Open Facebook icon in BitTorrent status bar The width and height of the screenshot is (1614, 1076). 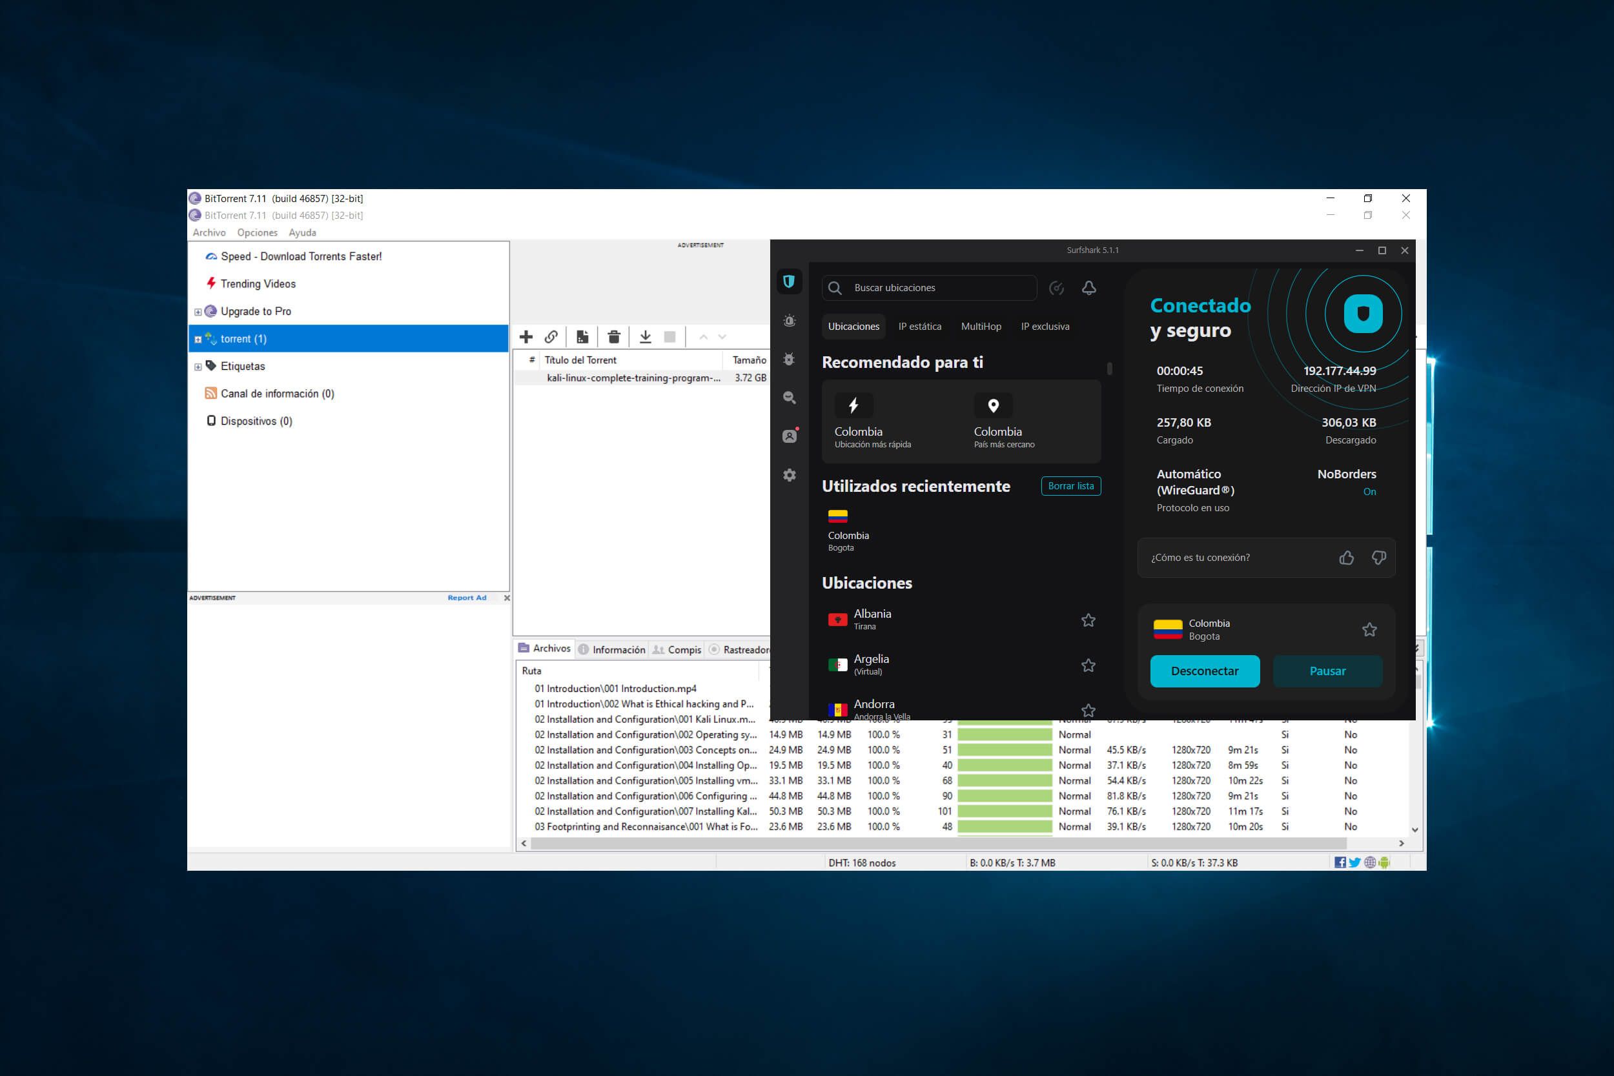click(1340, 862)
